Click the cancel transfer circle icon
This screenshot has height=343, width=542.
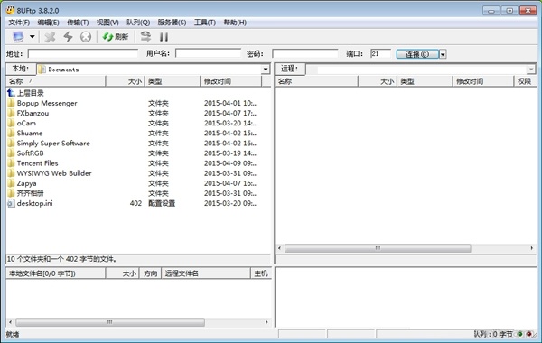[x=86, y=37]
